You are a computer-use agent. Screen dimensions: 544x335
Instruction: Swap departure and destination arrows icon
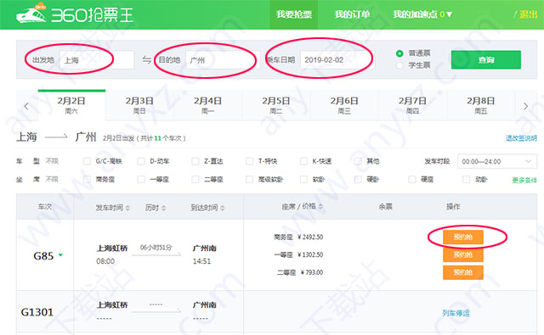(147, 60)
